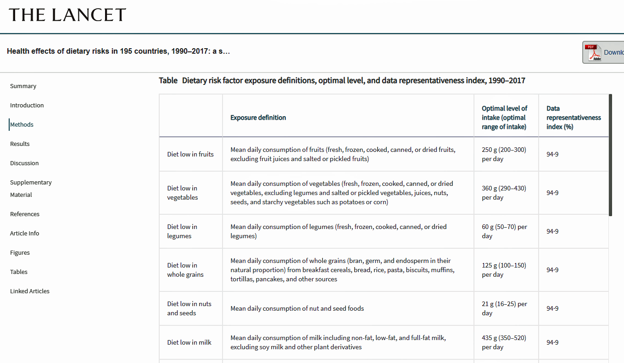The image size is (624, 363).
Task: Click the Data representativeness index header
Action: (x=573, y=118)
